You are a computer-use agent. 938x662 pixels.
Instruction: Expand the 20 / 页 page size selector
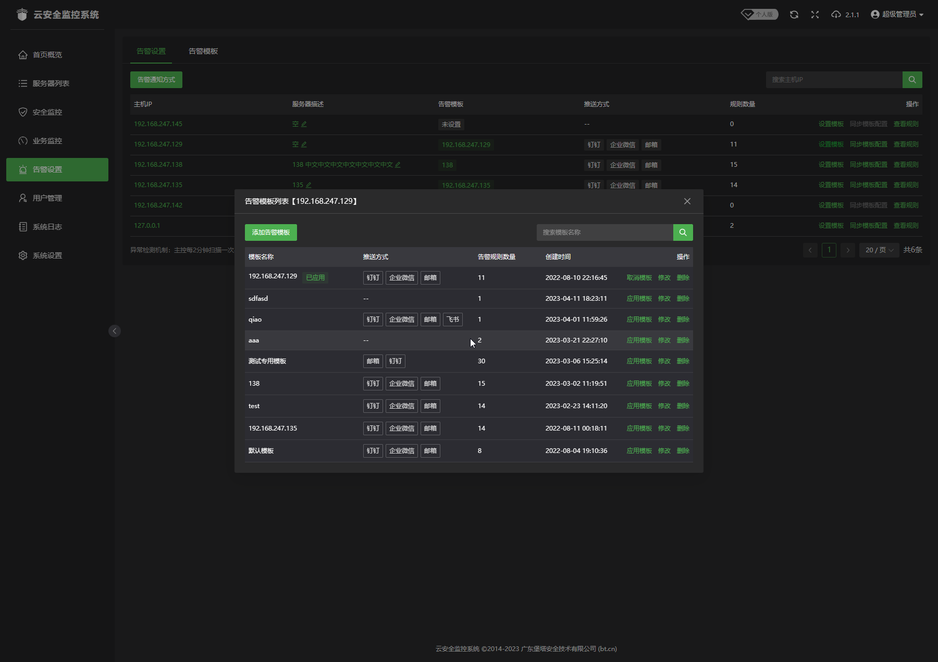(879, 250)
